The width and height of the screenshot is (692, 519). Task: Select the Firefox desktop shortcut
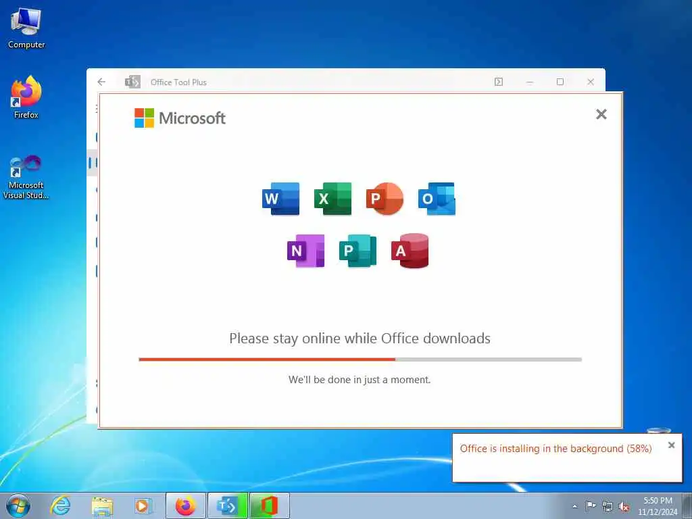pos(26,97)
